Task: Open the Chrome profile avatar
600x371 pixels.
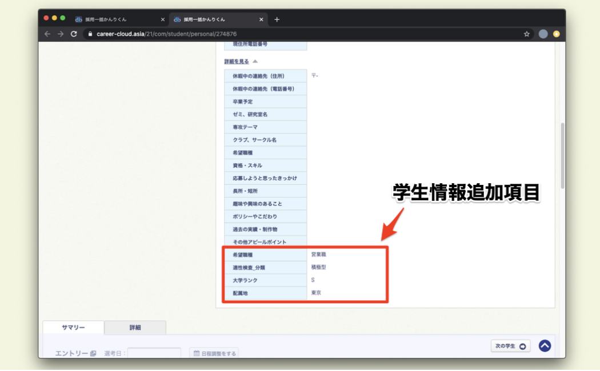Action: (x=543, y=34)
